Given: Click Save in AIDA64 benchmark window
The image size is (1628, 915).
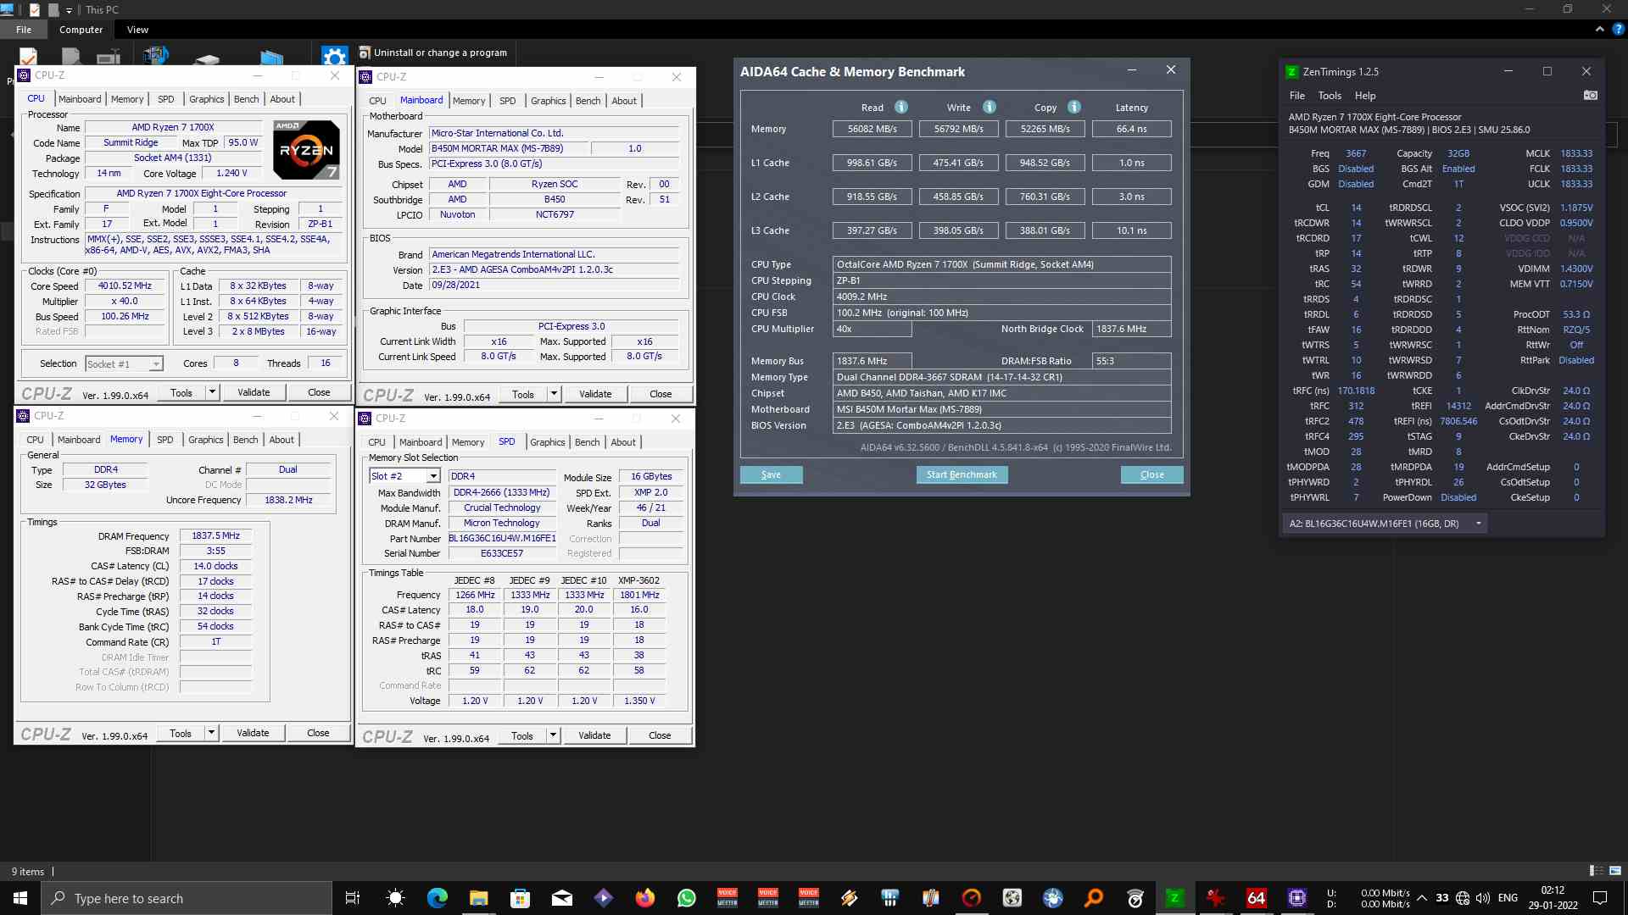Looking at the screenshot, I should click(771, 474).
